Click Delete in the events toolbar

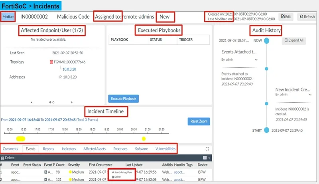click(x=8, y=158)
